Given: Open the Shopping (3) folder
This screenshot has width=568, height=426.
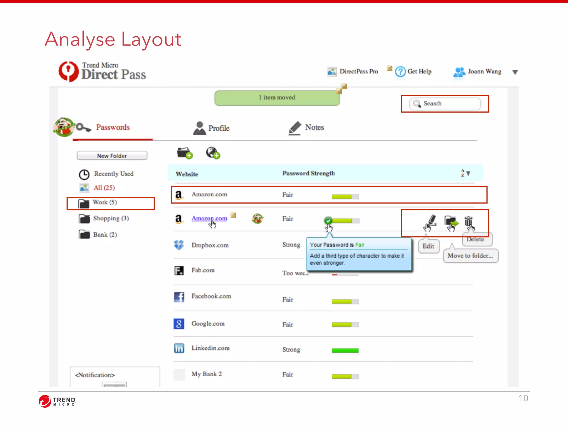Looking at the screenshot, I should click(x=111, y=218).
